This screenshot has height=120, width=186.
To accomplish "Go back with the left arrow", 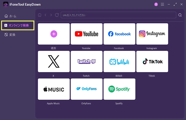I will point(45,15).
